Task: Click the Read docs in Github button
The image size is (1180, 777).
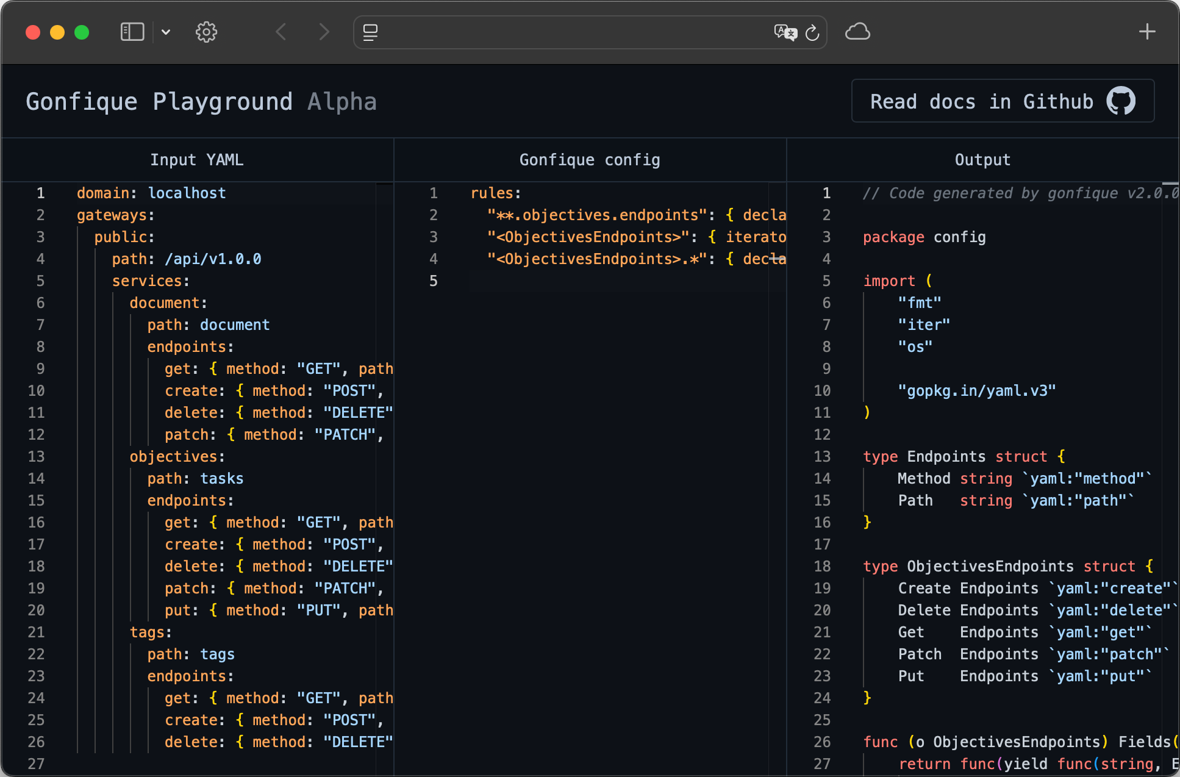Action: tap(1003, 101)
